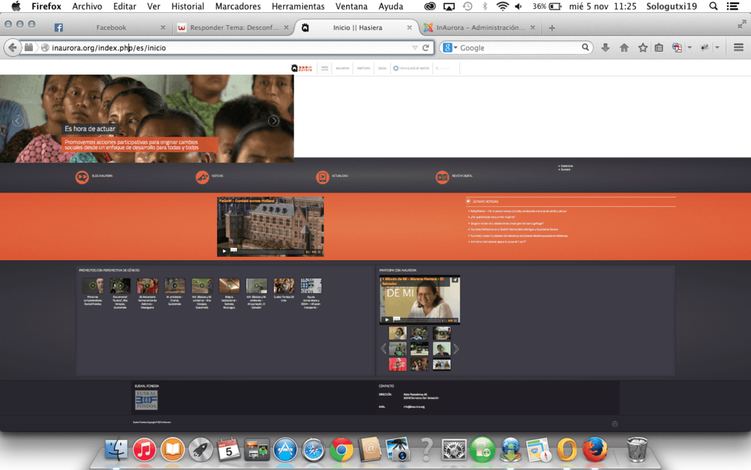Launch iTunes from the Dock
The image size is (751, 470).
click(x=144, y=450)
